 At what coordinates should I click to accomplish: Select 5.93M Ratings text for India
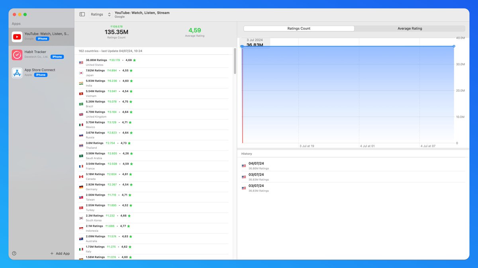tap(95, 81)
